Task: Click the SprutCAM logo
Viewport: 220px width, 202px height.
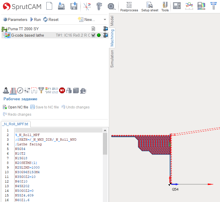Action: (22, 6)
